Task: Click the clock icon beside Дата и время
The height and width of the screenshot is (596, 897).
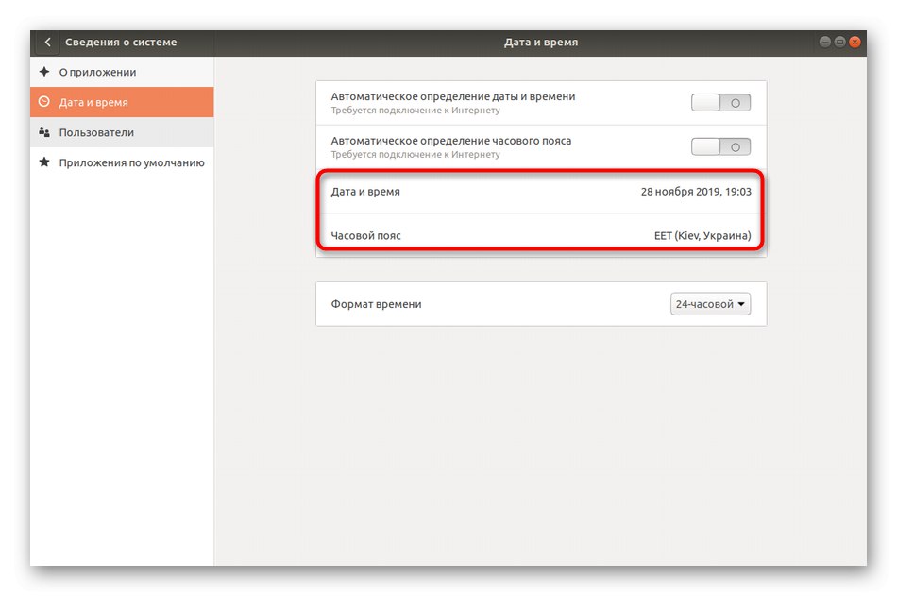Action: 44,102
